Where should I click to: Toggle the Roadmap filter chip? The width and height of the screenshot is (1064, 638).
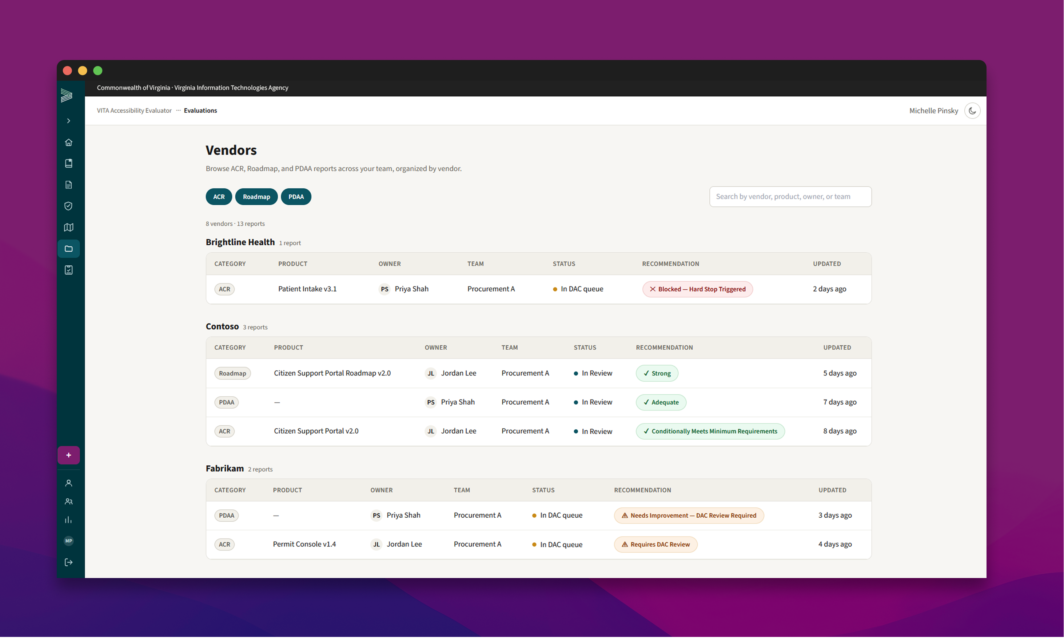[x=256, y=196]
